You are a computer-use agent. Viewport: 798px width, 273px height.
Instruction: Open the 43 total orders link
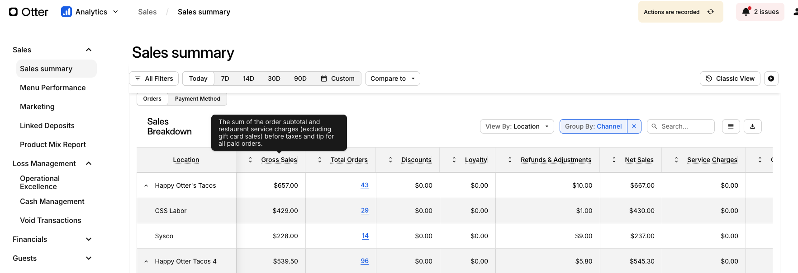(365, 185)
